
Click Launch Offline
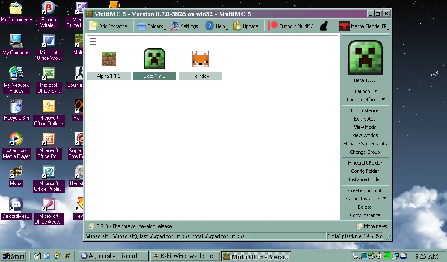coord(362,100)
